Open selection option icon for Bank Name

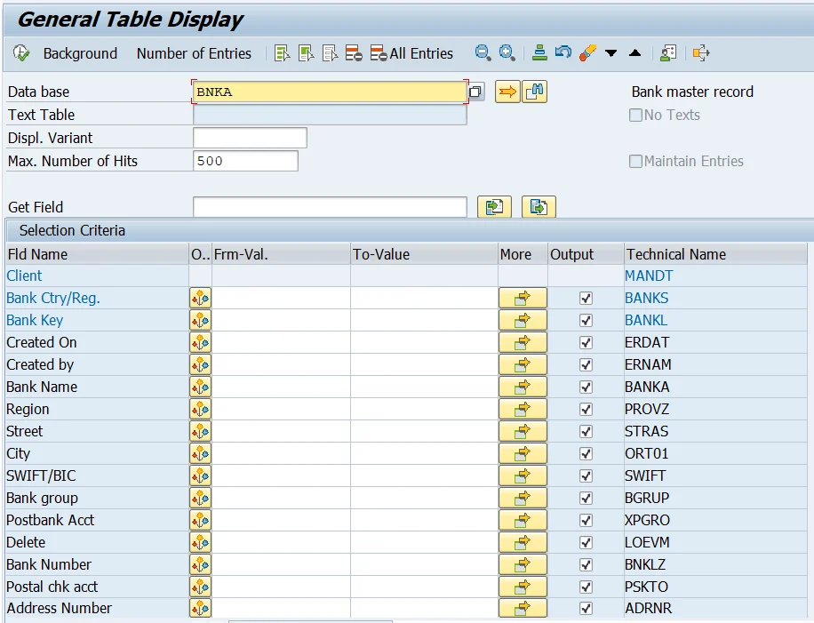click(x=200, y=387)
